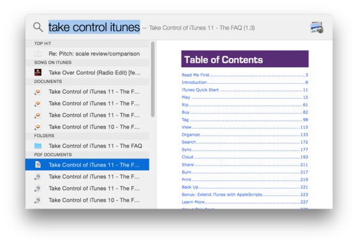
Task: Click the PDF icon of the highlighted result
Action: tap(38, 165)
